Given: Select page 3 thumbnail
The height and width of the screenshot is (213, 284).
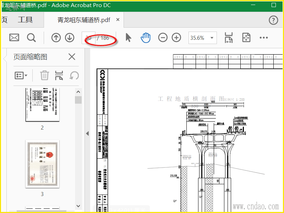Looking at the screenshot, I should coord(43,164).
